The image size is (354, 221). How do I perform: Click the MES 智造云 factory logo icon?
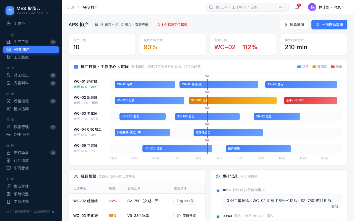pyautogui.click(x=10, y=10)
